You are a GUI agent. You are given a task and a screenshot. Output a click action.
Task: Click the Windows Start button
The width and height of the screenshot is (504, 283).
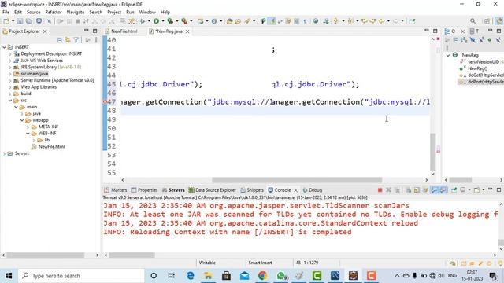9,276
